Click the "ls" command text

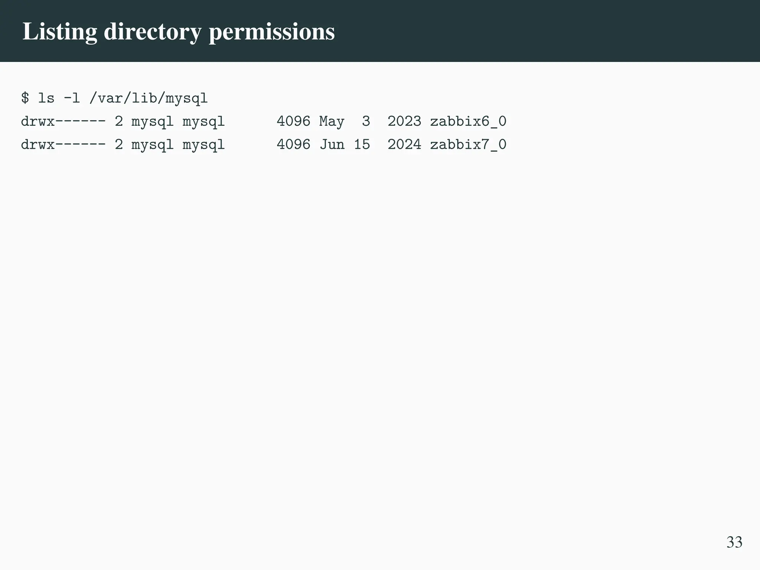tap(46, 98)
